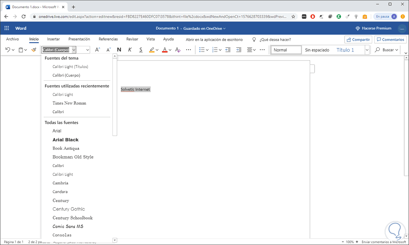This screenshot has width=409, height=245.
Task: Click the Clipboard paste icon
Action: point(21,50)
